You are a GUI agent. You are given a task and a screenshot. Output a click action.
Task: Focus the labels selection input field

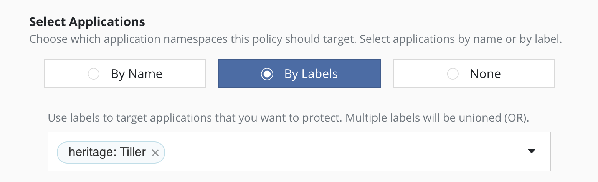click(326, 151)
